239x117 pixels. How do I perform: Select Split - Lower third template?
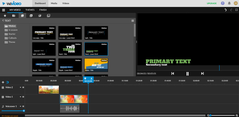pyautogui.click(x=44, y=49)
